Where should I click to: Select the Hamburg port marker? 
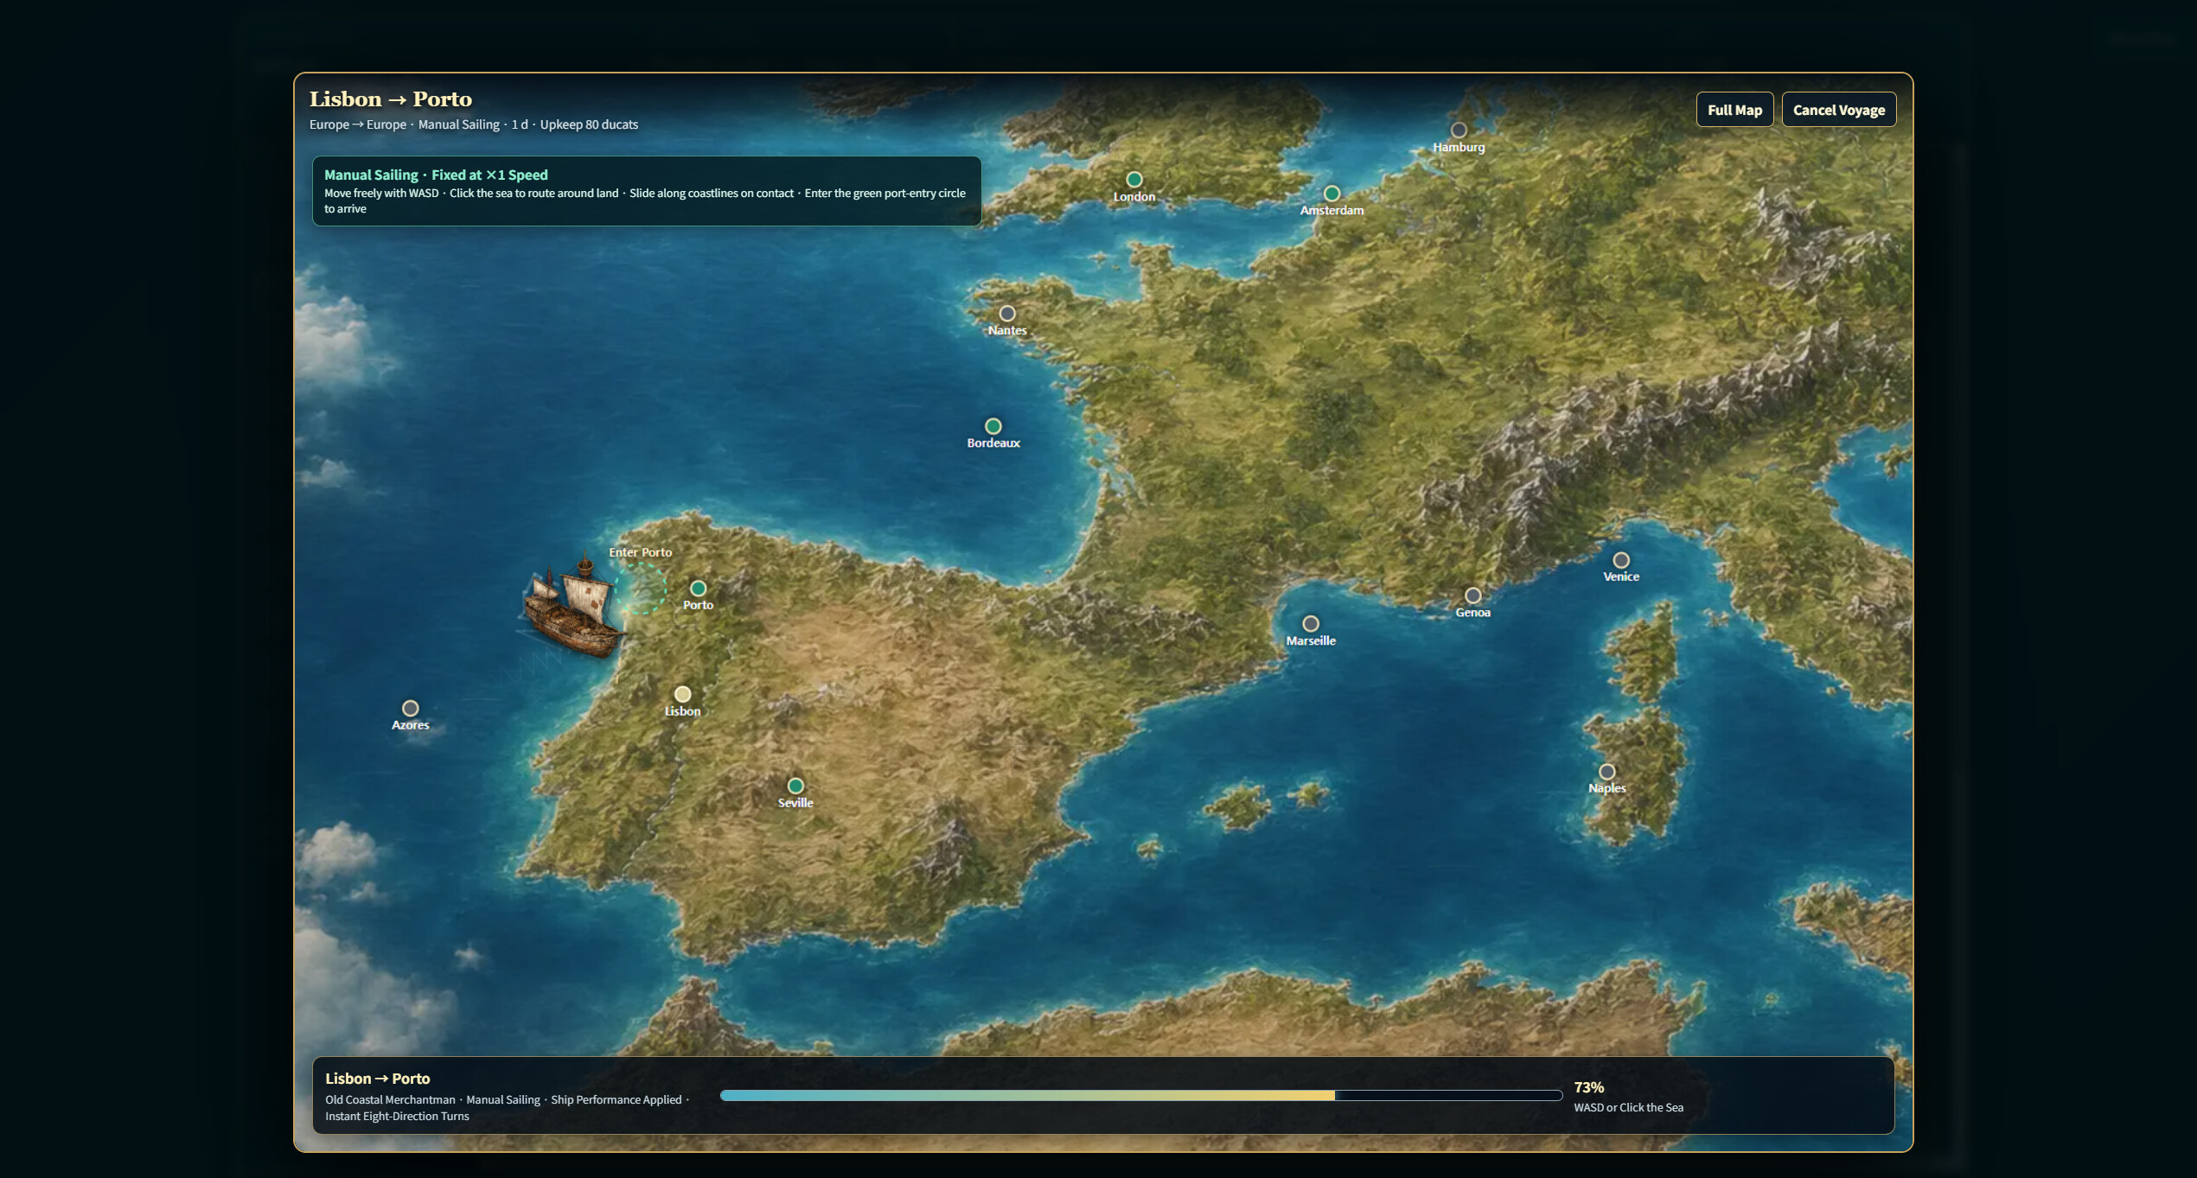pyautogui.click(x=1459, y=131)
